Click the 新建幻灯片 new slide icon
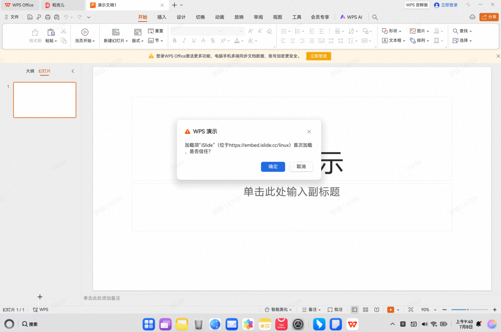The height and width of the screenshot is (332, 501). click(x=116, y=32)
